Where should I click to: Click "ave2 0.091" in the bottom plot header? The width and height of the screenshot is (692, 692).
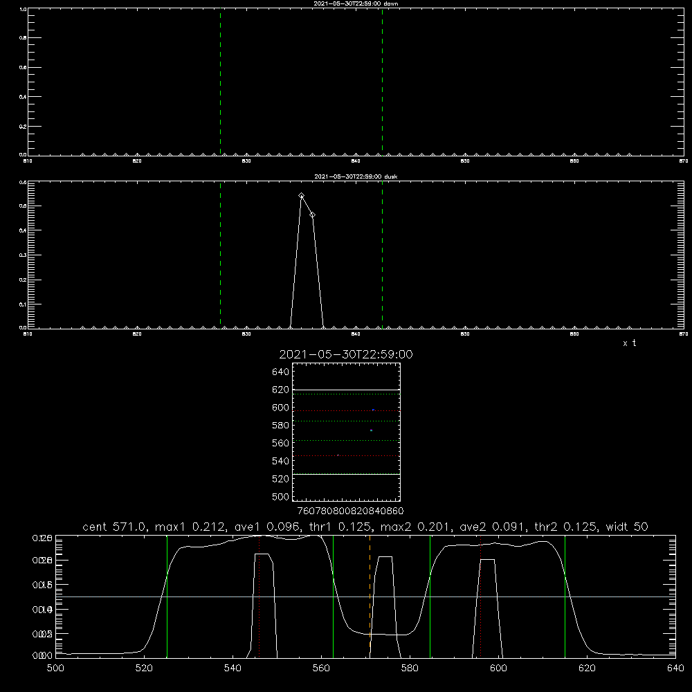click(x=493, y=527)
